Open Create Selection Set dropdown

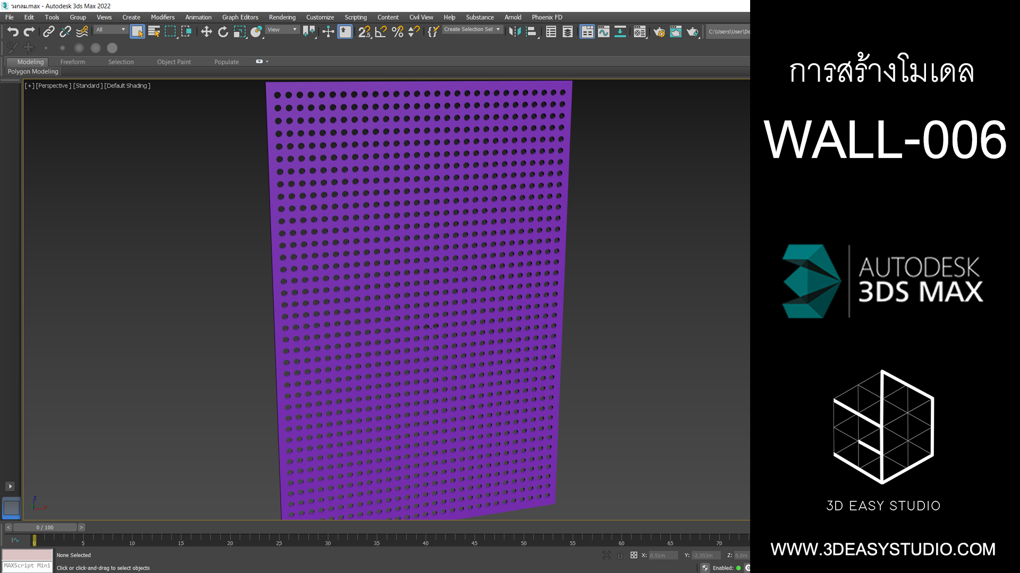[472, 30]
